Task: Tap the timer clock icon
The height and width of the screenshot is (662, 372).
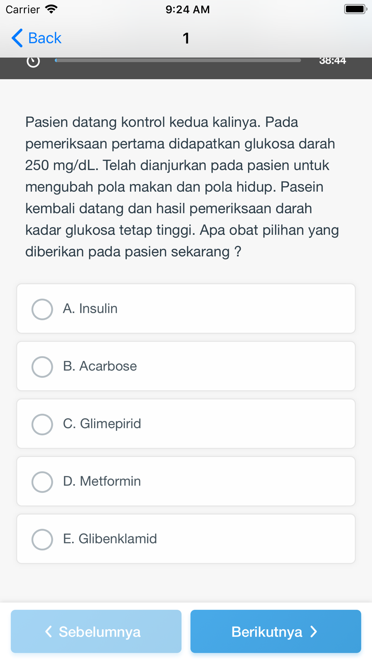Action: pyautogui.click(x=33, y=61)
